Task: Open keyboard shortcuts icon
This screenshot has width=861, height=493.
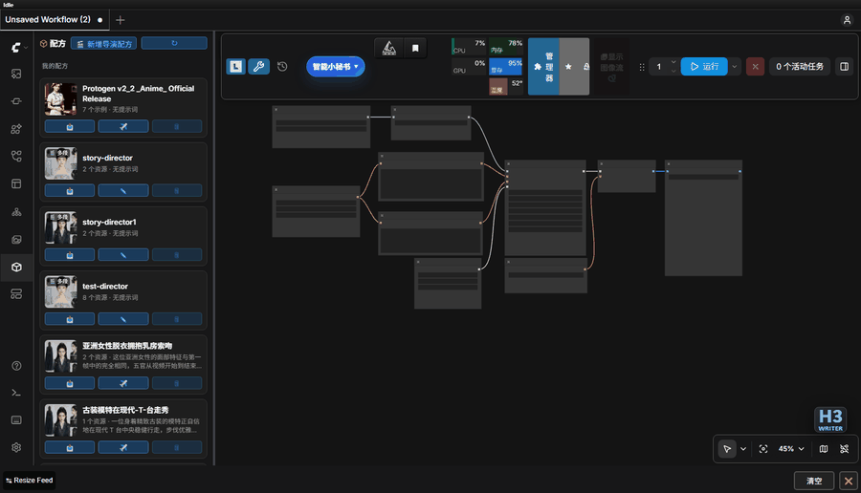Action: click(x=16, y=420)
